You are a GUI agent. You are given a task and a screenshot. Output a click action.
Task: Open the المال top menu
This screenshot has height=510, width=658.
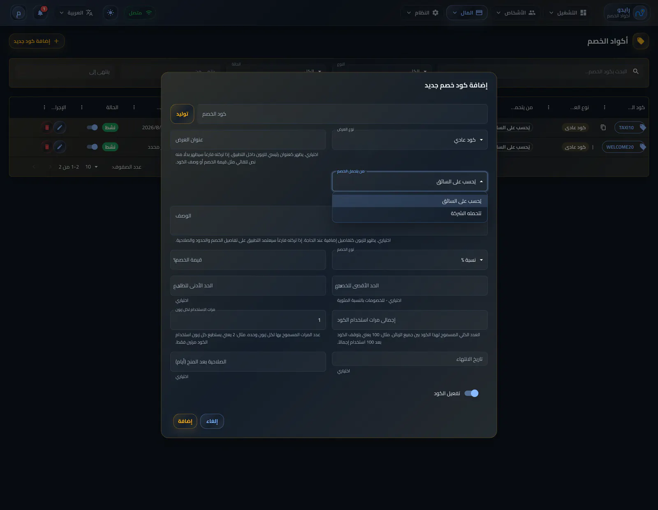click(x=467, y=13)
